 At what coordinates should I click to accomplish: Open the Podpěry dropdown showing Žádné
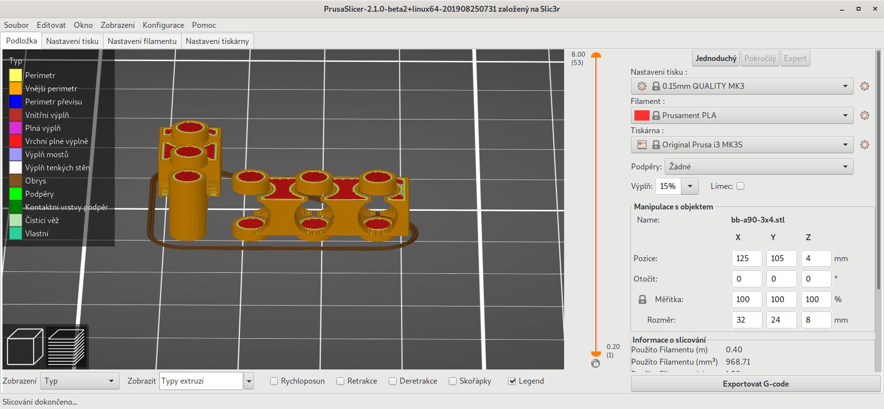759,166
